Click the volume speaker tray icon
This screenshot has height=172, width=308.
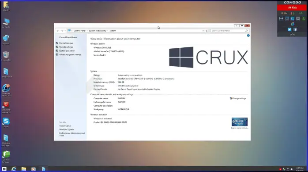click(x=292, y=169)
